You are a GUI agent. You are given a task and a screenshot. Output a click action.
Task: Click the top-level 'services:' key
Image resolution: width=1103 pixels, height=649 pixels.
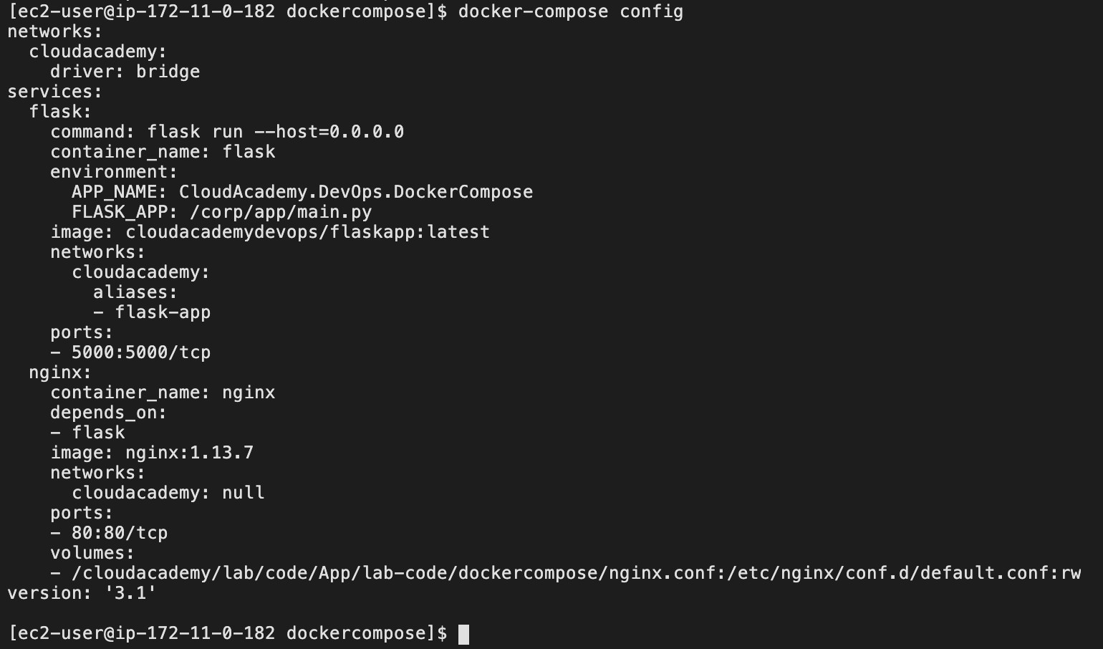coord(54,92)
